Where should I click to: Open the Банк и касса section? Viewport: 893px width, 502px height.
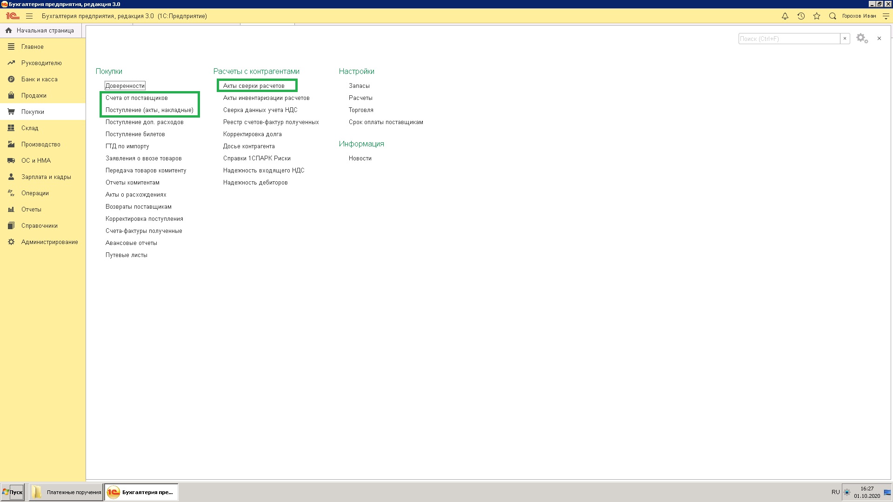tap(40, 79)
